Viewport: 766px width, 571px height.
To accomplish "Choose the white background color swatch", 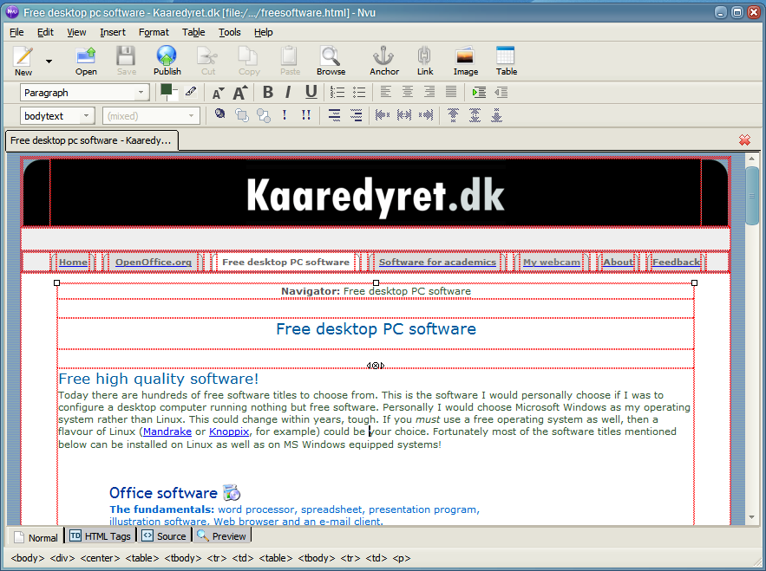I will [173, 96].
